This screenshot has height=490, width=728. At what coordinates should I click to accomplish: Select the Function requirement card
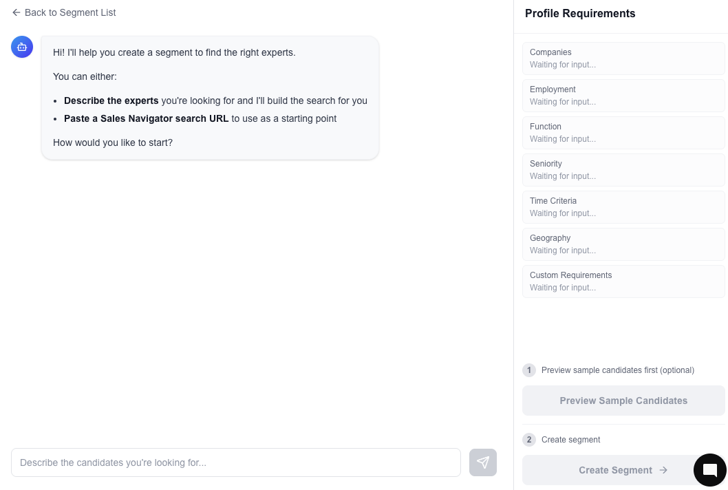coord(623,133)
